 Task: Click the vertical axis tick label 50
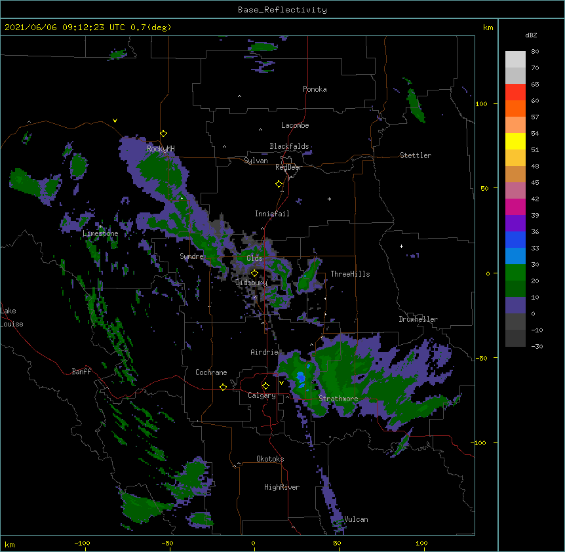click(x=484, y=188)
